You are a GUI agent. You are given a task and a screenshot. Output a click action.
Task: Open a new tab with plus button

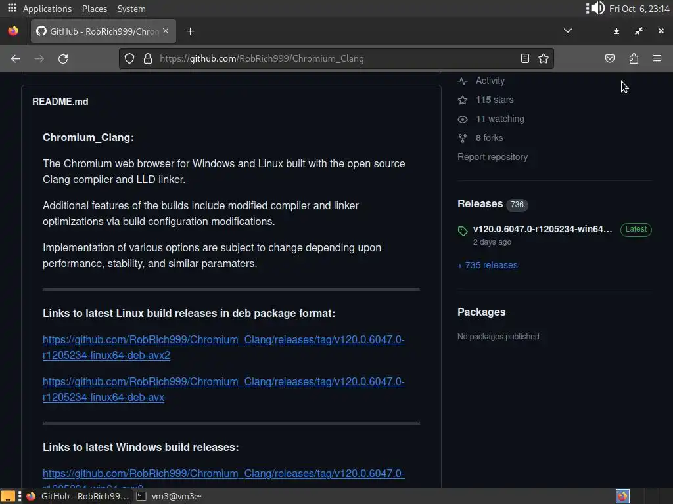(190, 31)
